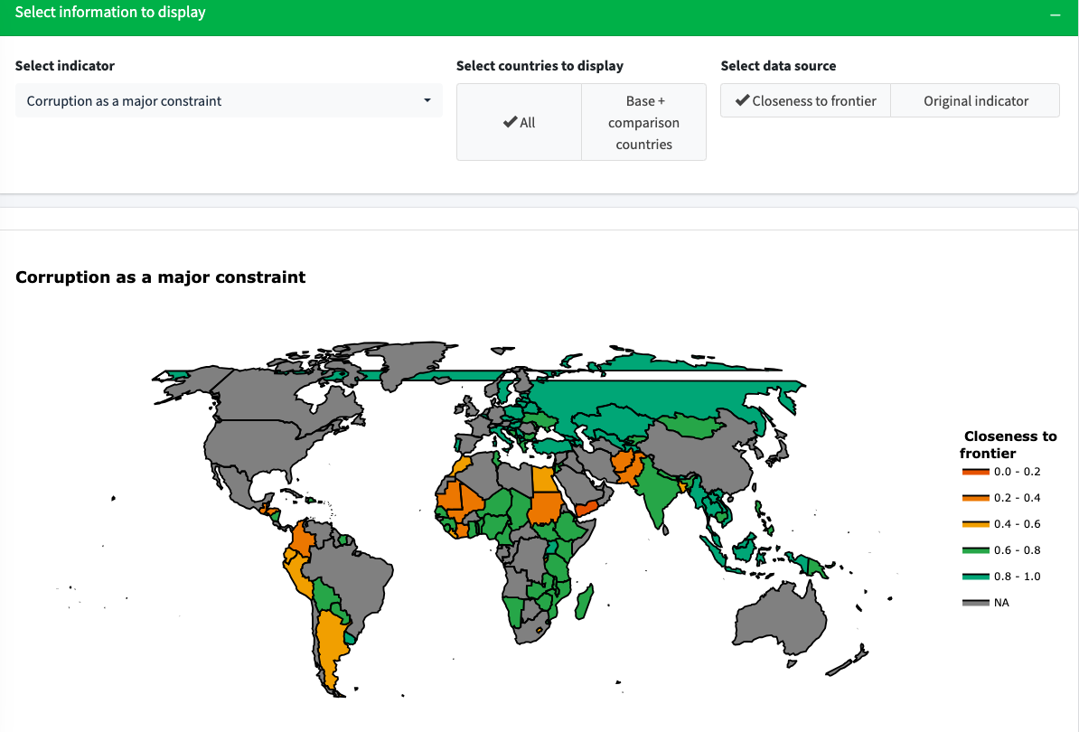Toggle the NA legend entry
Viewport: 1079px width, 732px height.
coord(985,603)
